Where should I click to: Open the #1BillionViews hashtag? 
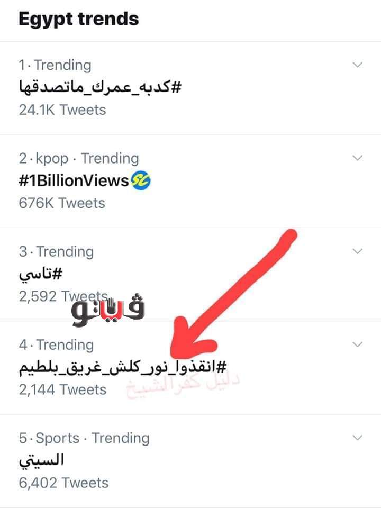click(x=74, y=181)
